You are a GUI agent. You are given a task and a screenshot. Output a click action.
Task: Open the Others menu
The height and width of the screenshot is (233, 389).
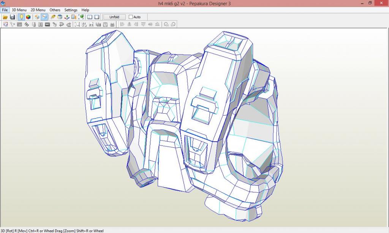[55, 10]
